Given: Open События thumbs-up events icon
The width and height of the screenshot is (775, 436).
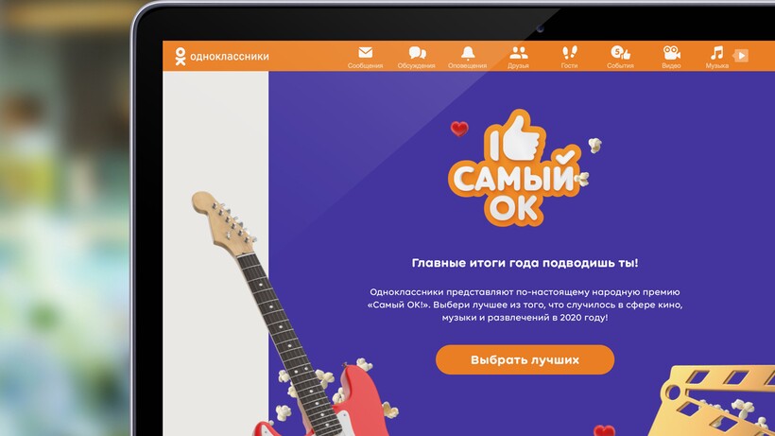Looking at the screenshot, I should pos(620,52).
